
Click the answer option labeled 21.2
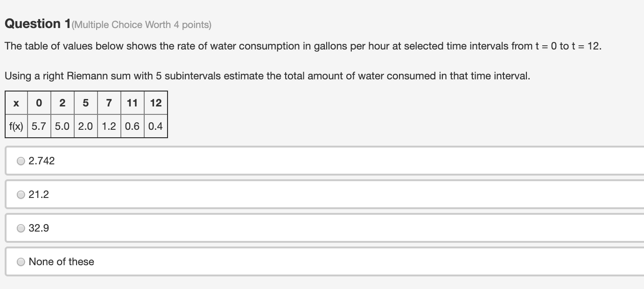click(39, 194)
